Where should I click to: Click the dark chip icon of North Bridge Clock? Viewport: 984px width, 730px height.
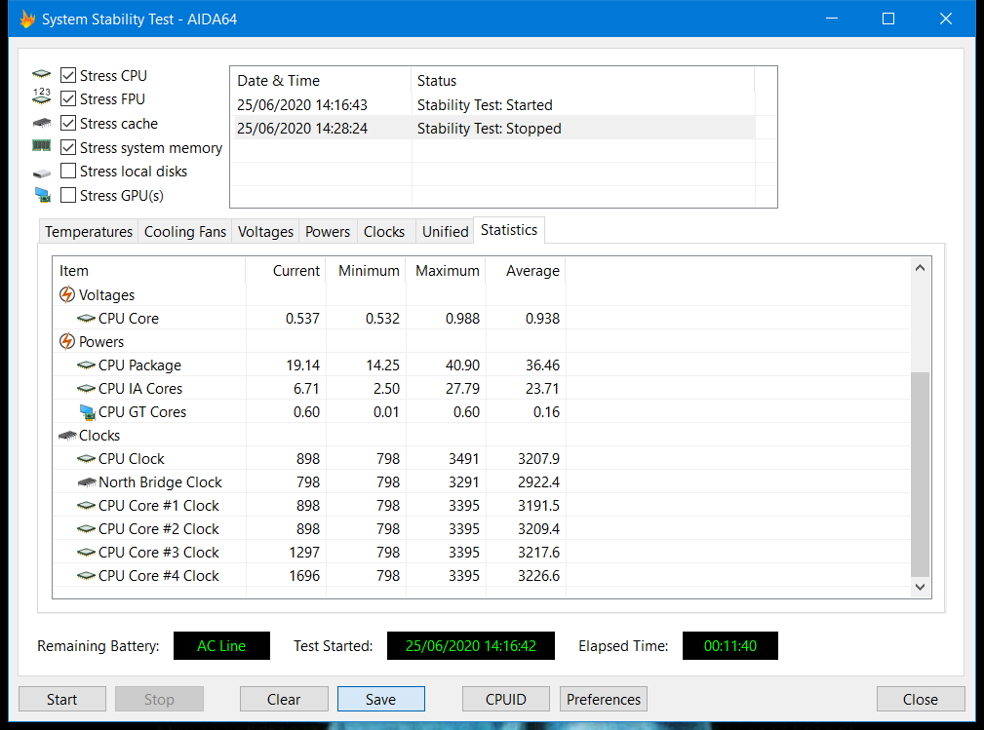point(87,482)
